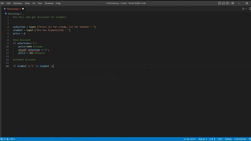251x141 pixels.
Task: Click line number 1 in gutter
Action: point(8,17)
